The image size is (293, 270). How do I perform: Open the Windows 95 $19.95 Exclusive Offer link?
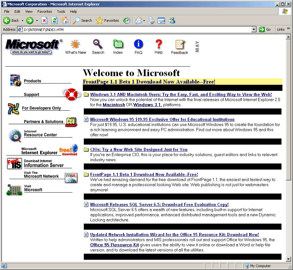click(x=162, y=119)
